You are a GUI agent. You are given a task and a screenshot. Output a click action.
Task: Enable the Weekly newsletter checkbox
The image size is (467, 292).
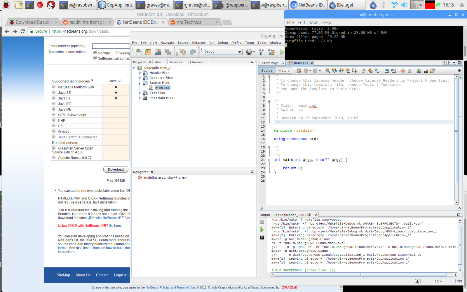117,53
